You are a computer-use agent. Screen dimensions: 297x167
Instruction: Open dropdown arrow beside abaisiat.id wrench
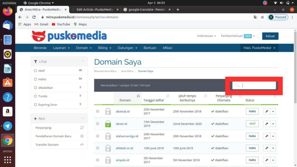coord(273,112)
